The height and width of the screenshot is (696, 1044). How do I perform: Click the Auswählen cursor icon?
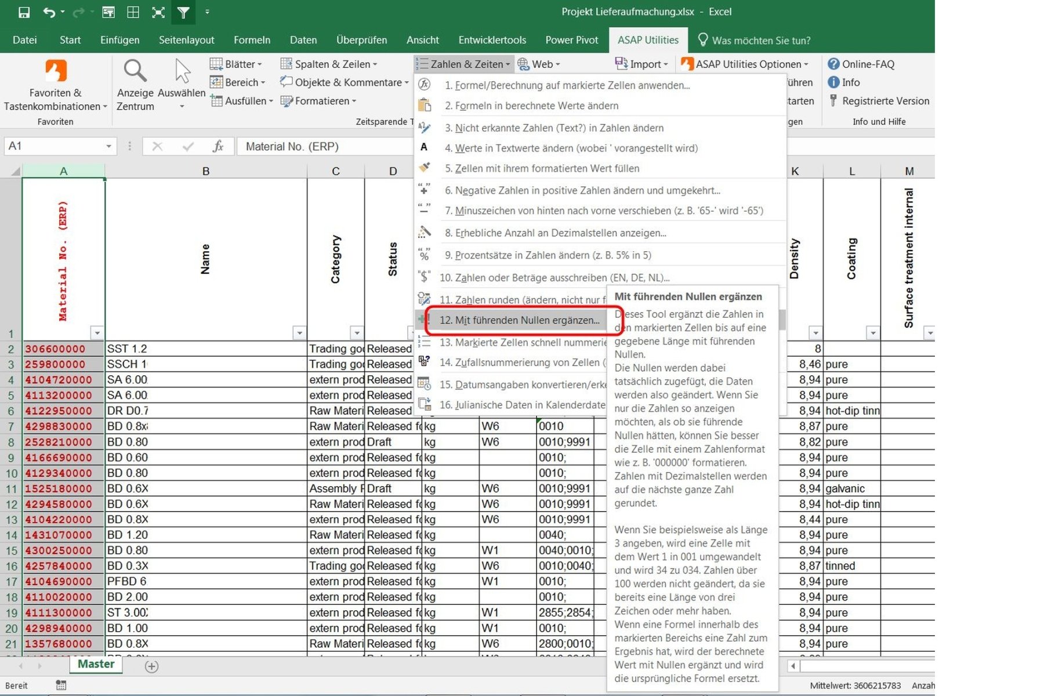182,71
